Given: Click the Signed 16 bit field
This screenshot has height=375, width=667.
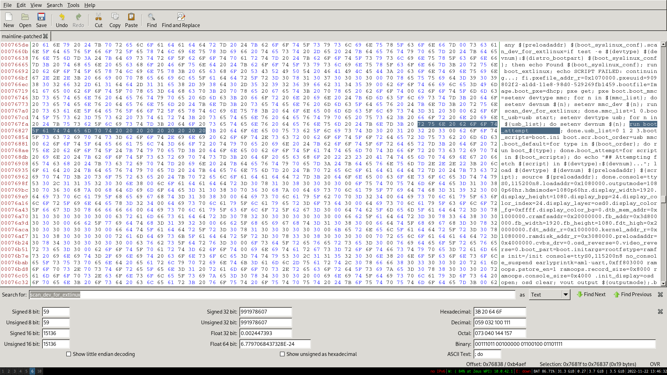Looking at the screenshot, I should coord(56,333).
